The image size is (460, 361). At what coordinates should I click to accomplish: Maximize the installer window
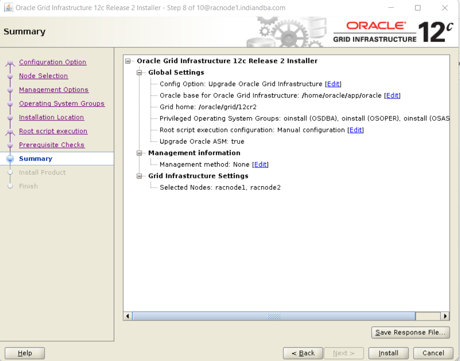tap(418, 8)
